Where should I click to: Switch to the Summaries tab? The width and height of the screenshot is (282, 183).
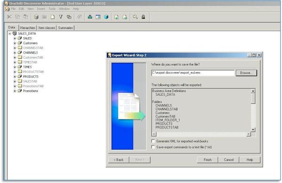pos(65,28)
